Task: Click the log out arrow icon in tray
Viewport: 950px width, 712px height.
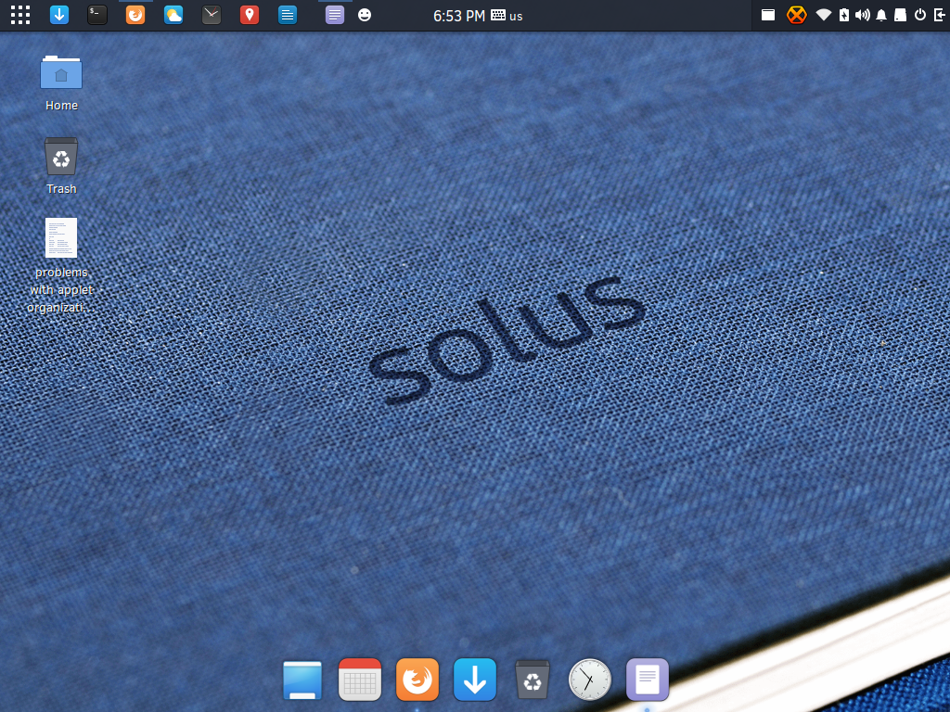Action: point(939,15)
